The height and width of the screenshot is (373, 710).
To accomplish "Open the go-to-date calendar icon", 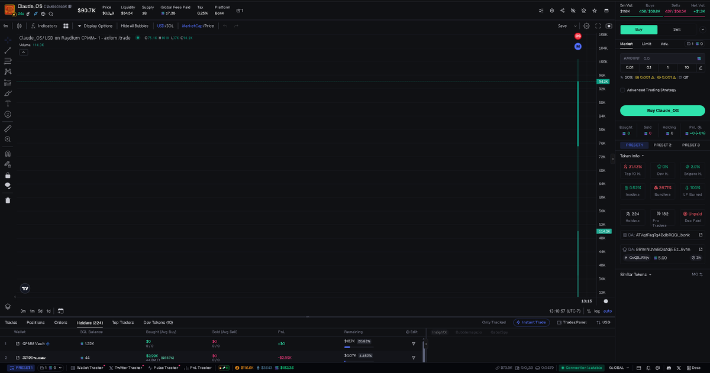I will point(60,311).
